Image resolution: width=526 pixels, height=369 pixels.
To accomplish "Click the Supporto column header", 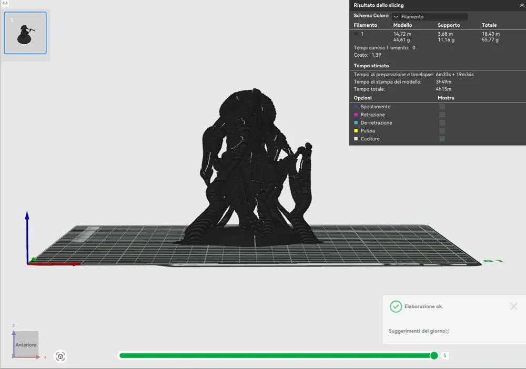I will 449,25.
